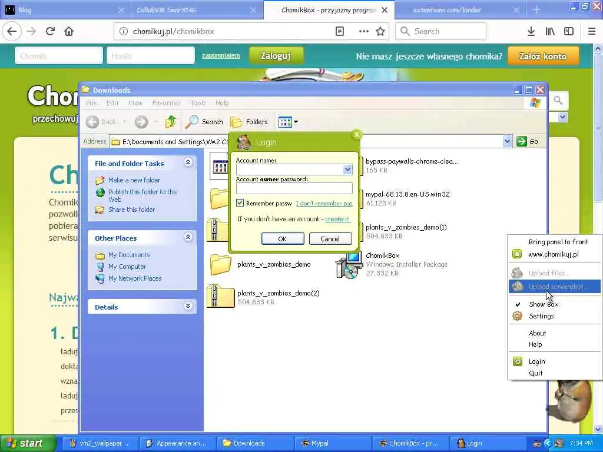Open Explorer address bar dropdown
Image resolution: width=603 pixels, height=452 pixels.
[x=507, y=141]
